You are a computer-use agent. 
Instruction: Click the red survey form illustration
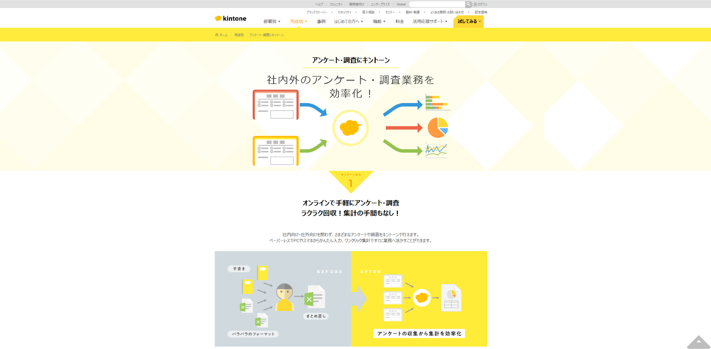coord(276,105)
